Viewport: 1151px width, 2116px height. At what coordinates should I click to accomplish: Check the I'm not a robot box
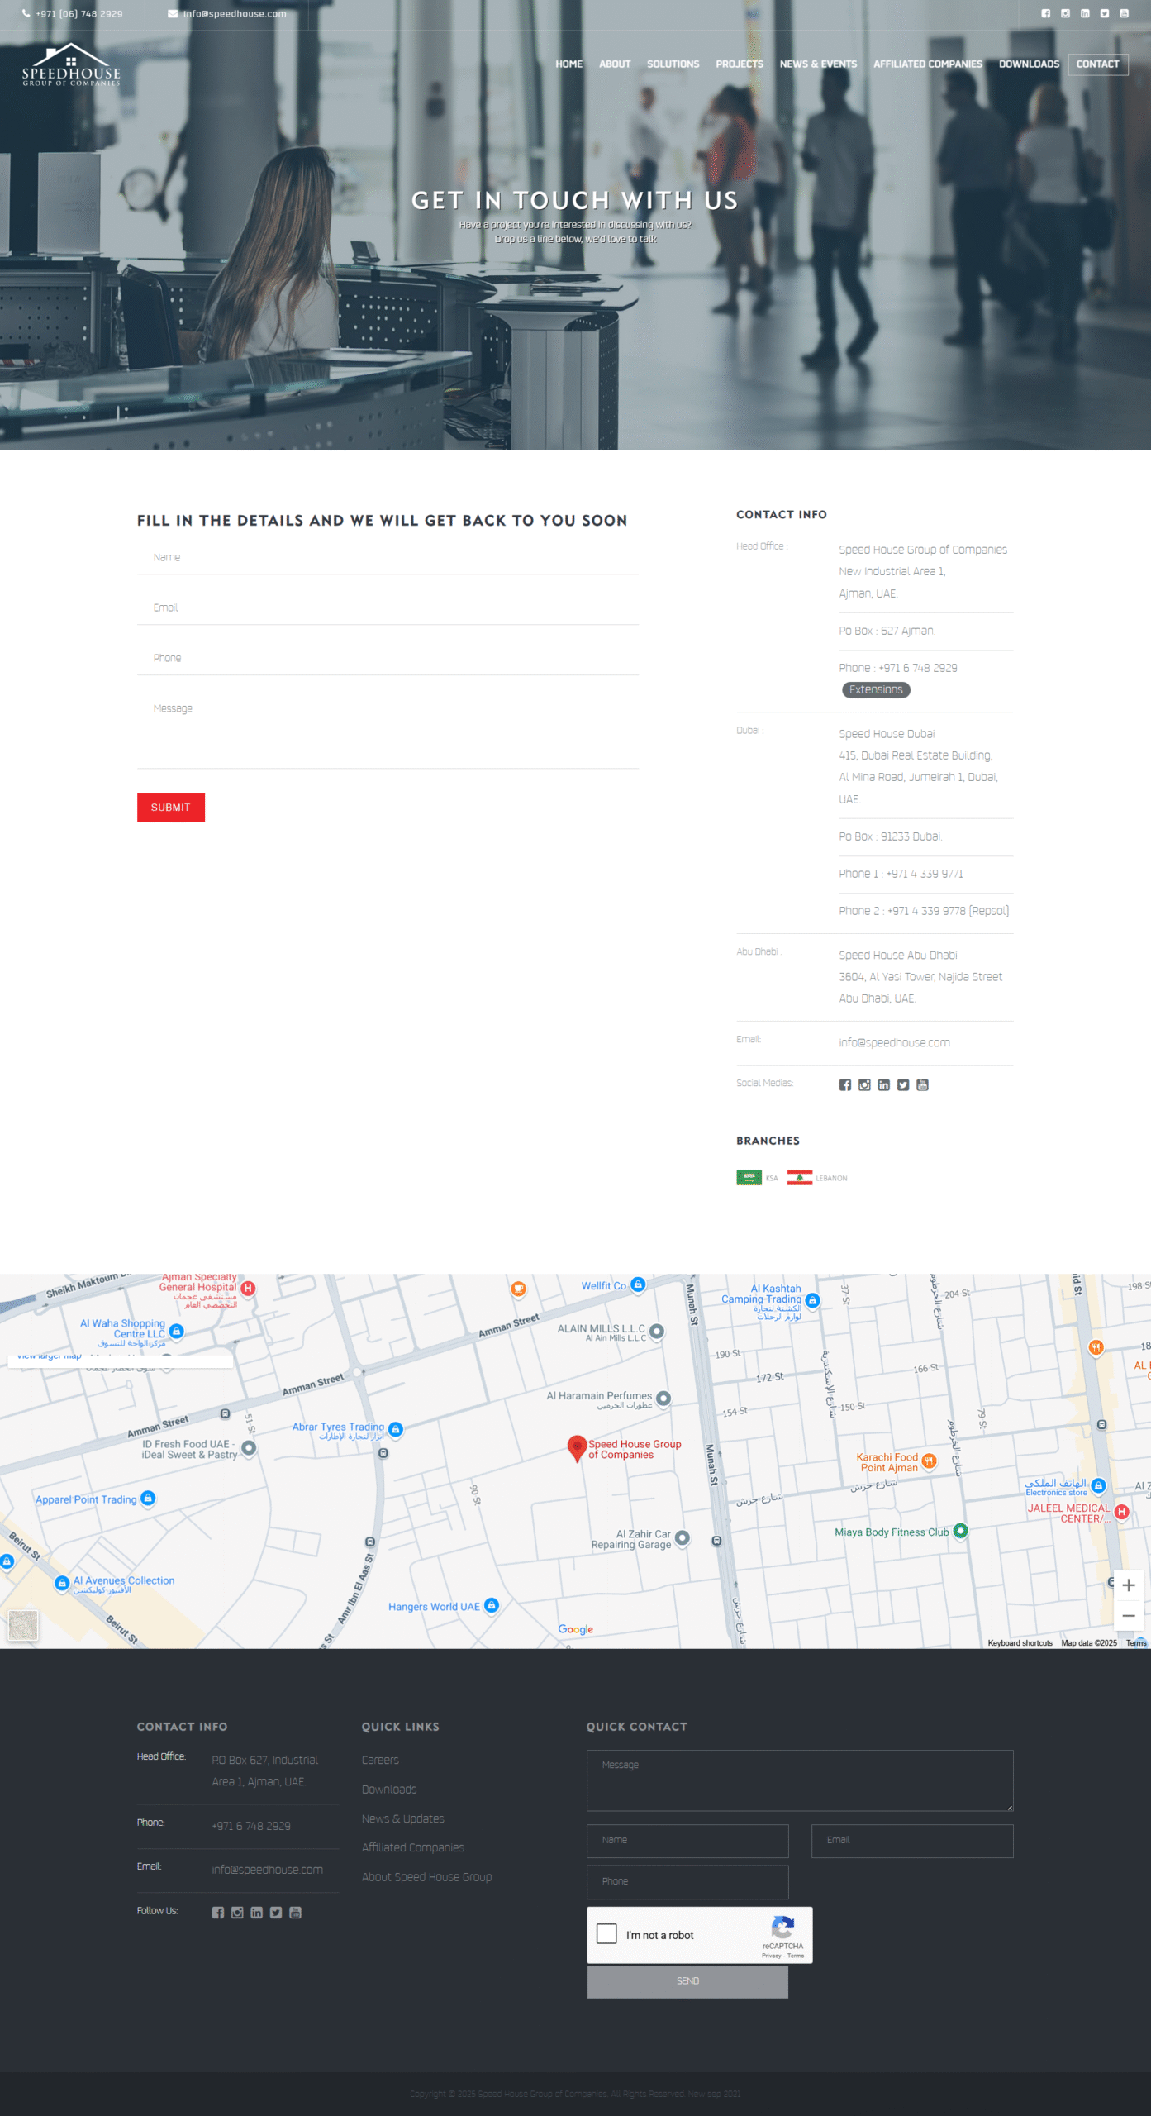(606, 1933)
